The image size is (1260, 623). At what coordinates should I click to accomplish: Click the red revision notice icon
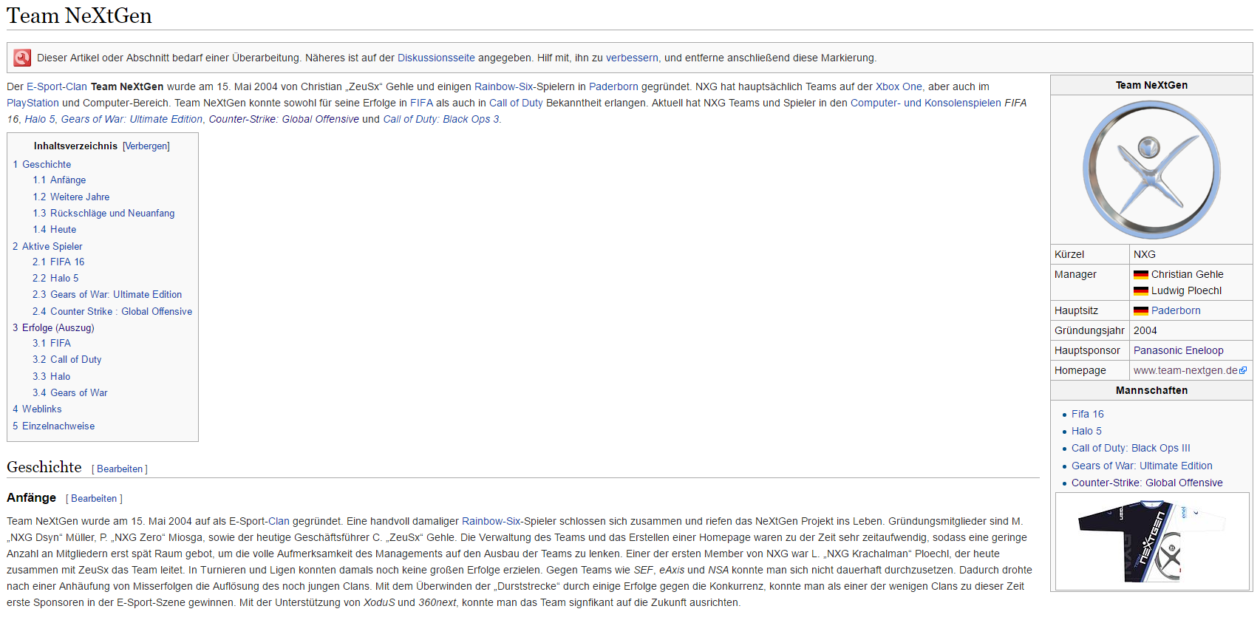click(22, 58)
